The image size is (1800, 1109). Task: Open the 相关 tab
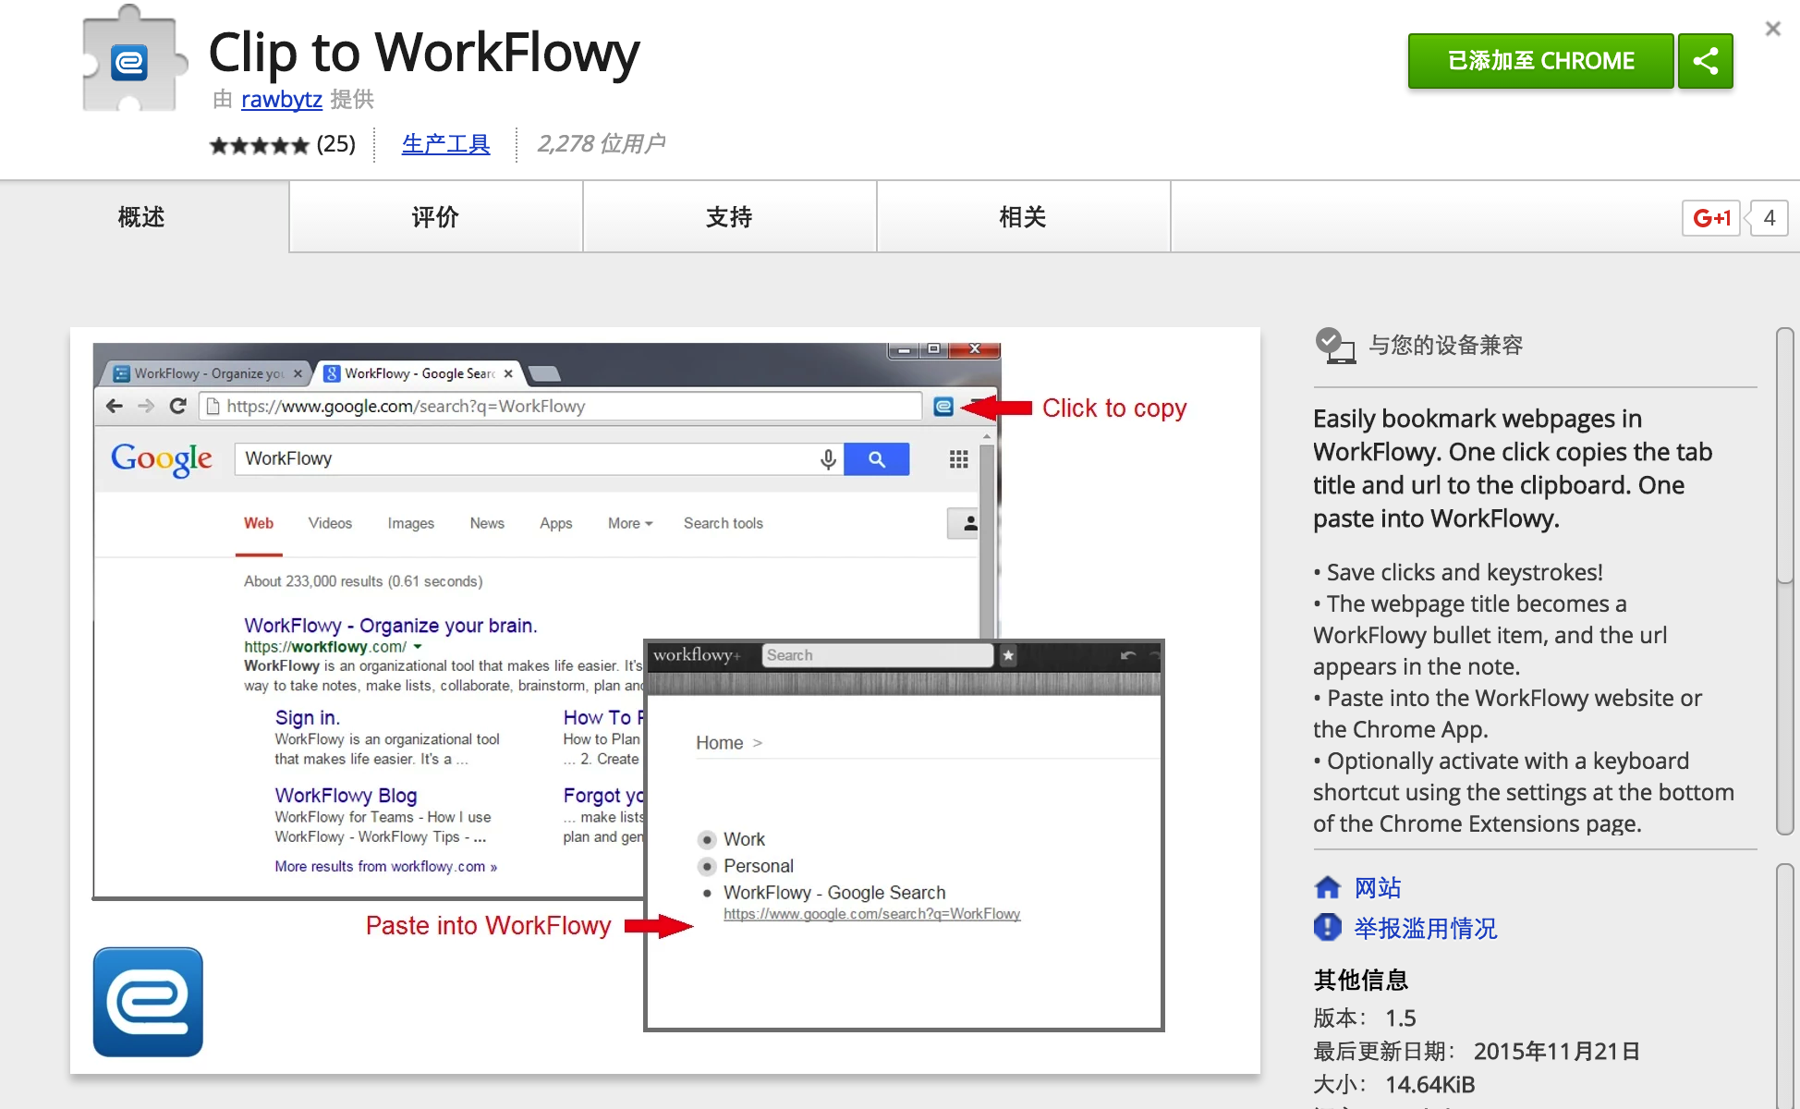[1022, 216]
